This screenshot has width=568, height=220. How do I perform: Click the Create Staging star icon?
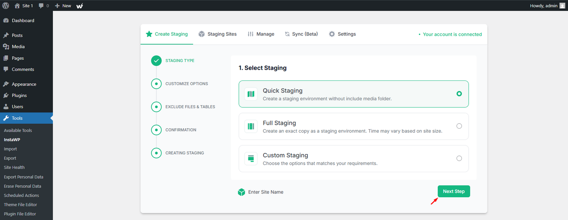point(149,34)
